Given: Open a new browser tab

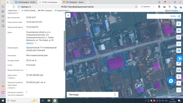Looking at the screenshot, I should pos(87,2).
